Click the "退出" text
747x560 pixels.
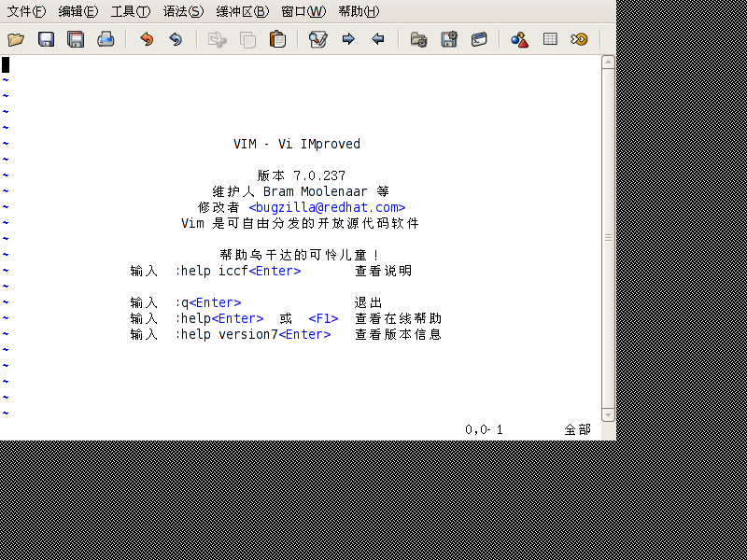click(368, 302)
